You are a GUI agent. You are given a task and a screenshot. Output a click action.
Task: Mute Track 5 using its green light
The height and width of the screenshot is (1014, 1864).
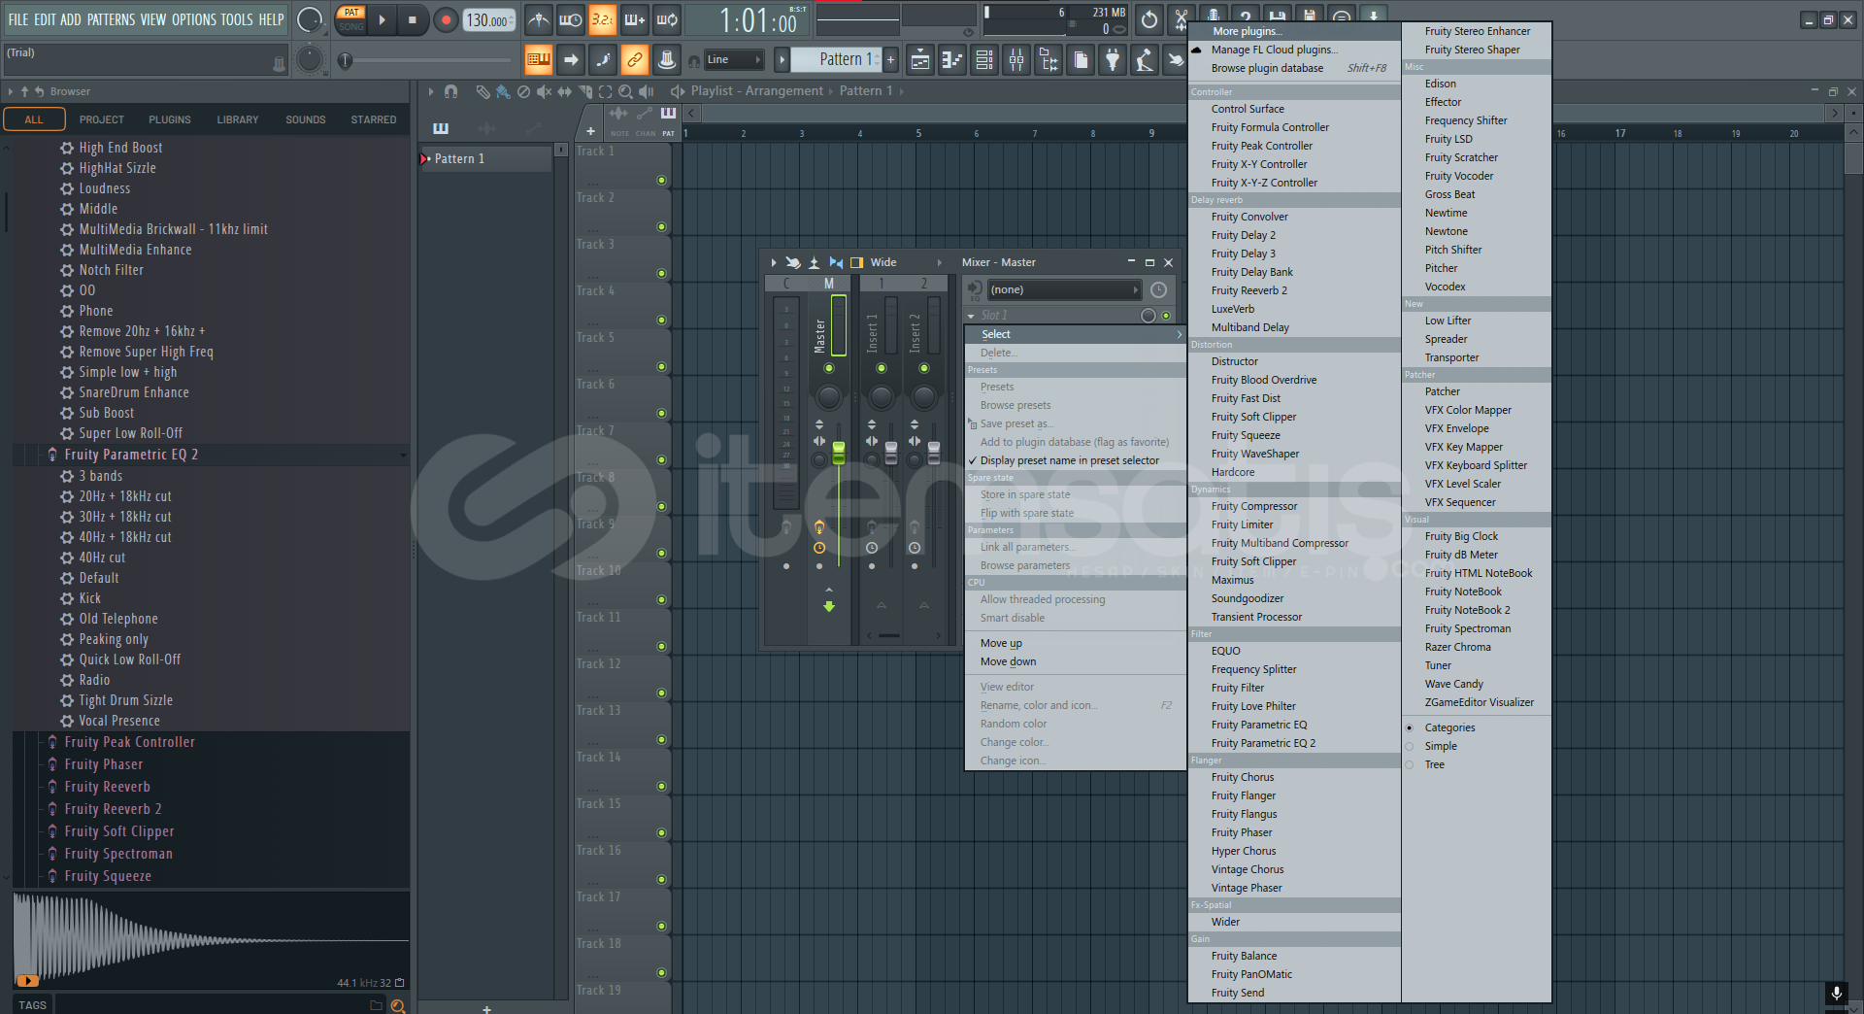(x=661, y=366)
